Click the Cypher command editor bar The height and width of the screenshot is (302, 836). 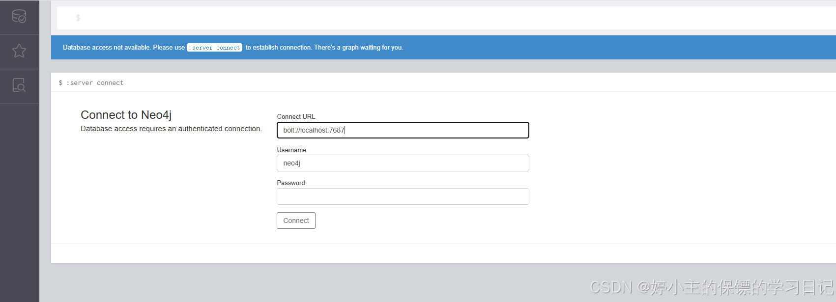pyautogui.click(x=446, y=18)
